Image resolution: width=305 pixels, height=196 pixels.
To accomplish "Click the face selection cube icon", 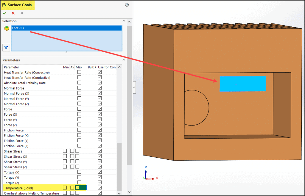I will pos(7,28).
